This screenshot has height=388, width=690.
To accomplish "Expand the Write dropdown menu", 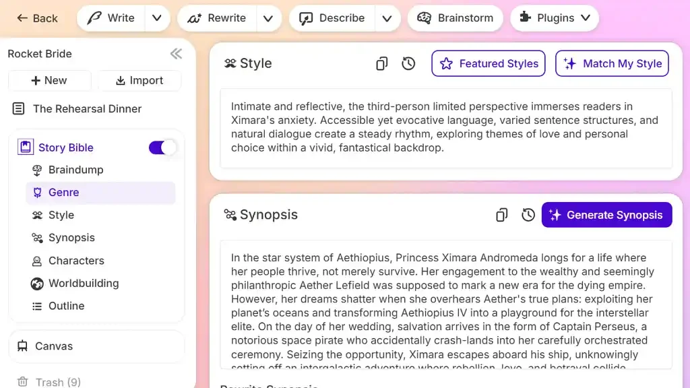I will click(x=156, y=18).
